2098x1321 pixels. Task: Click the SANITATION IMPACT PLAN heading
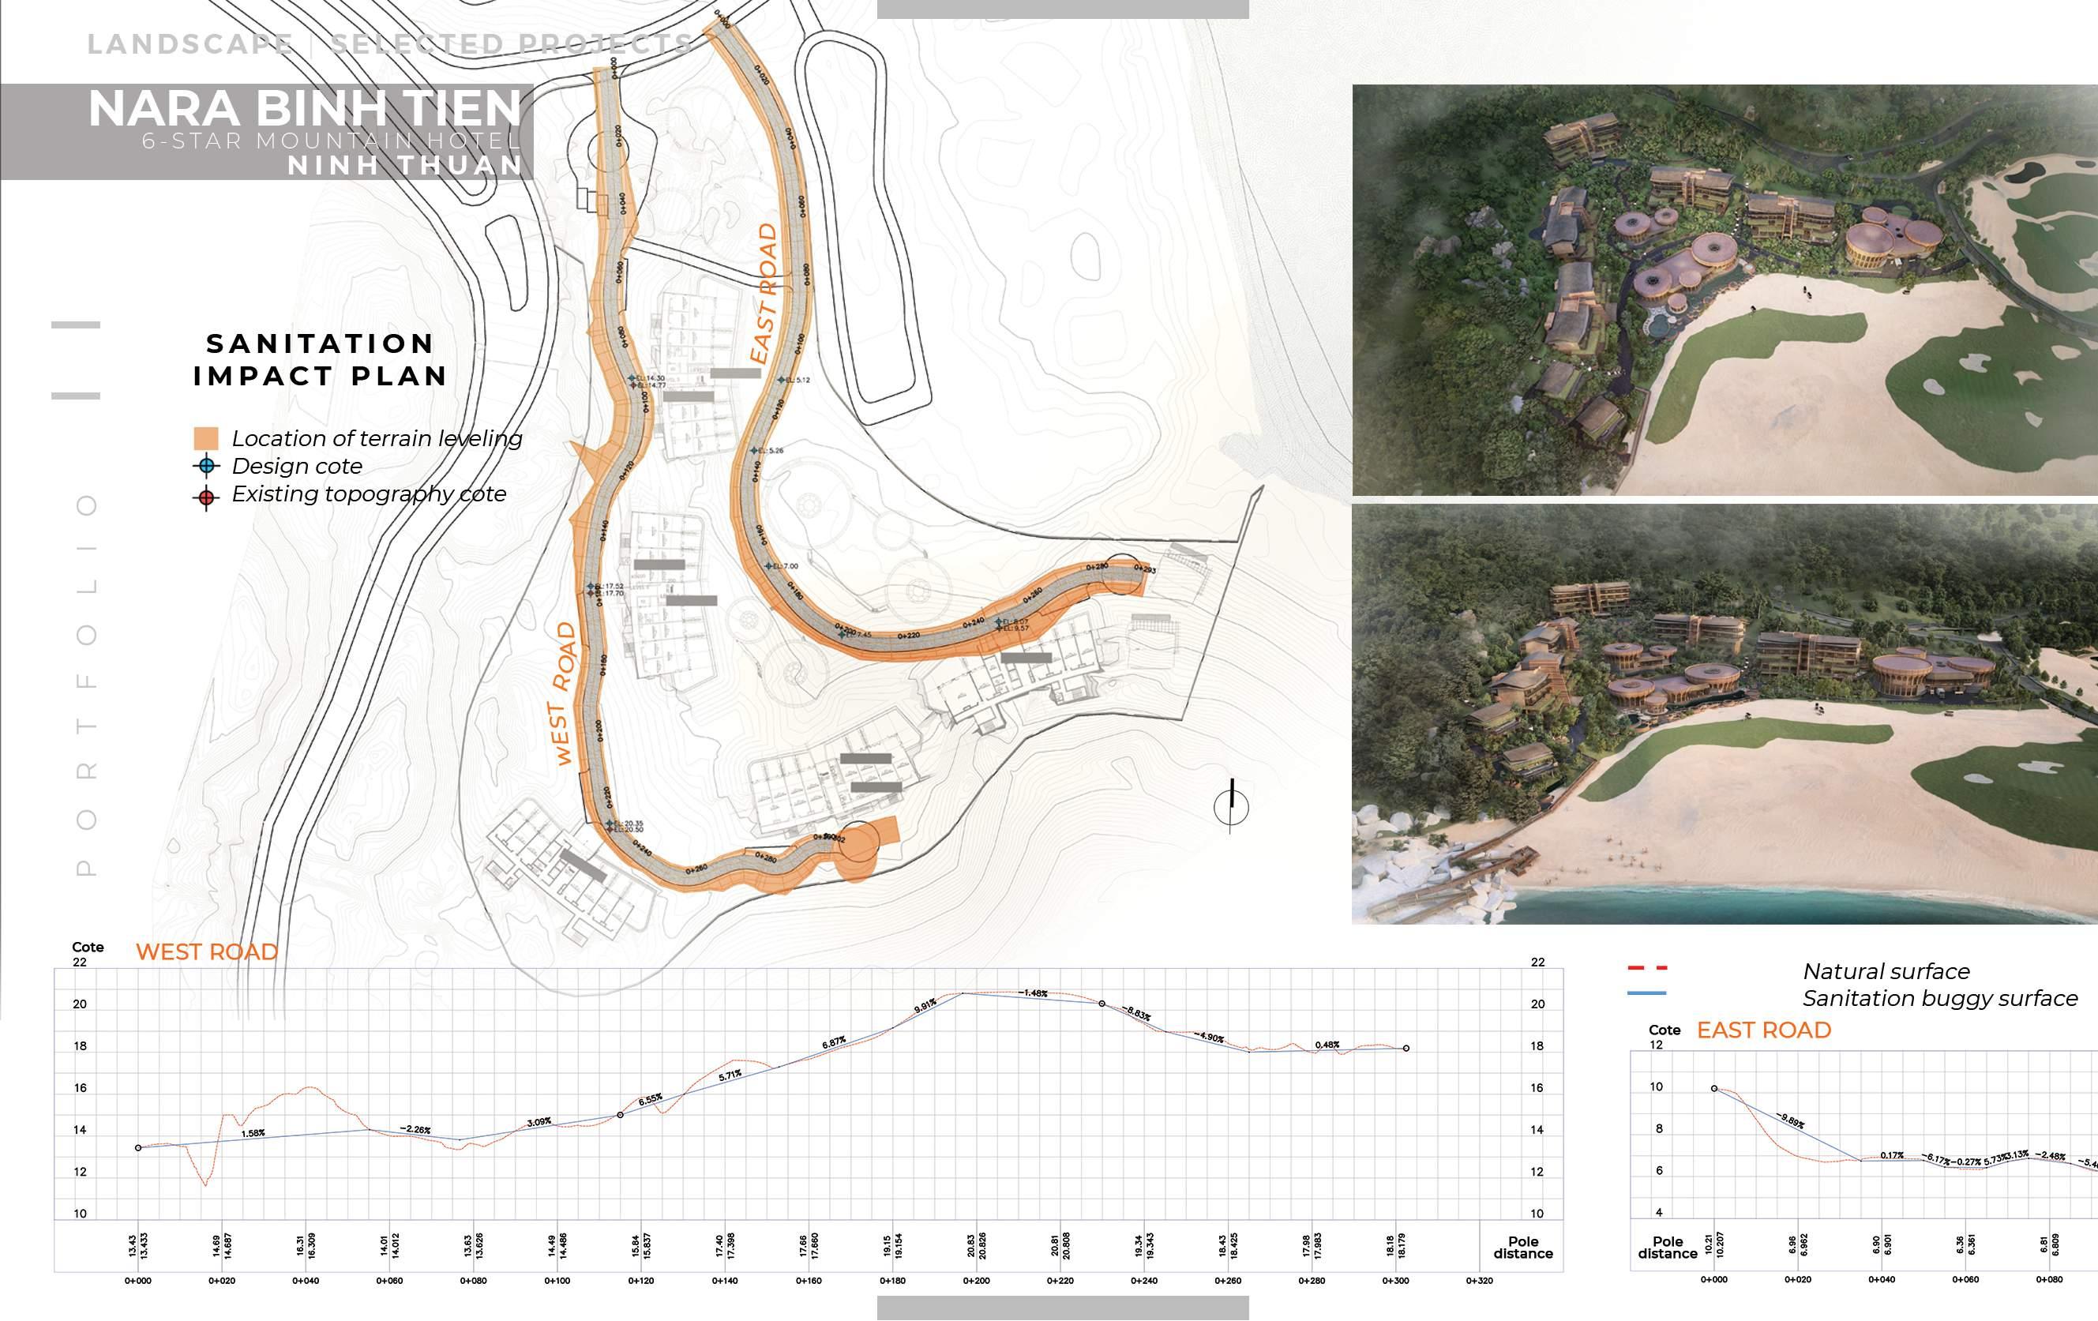pyautogui.click(x=320, y=359)
